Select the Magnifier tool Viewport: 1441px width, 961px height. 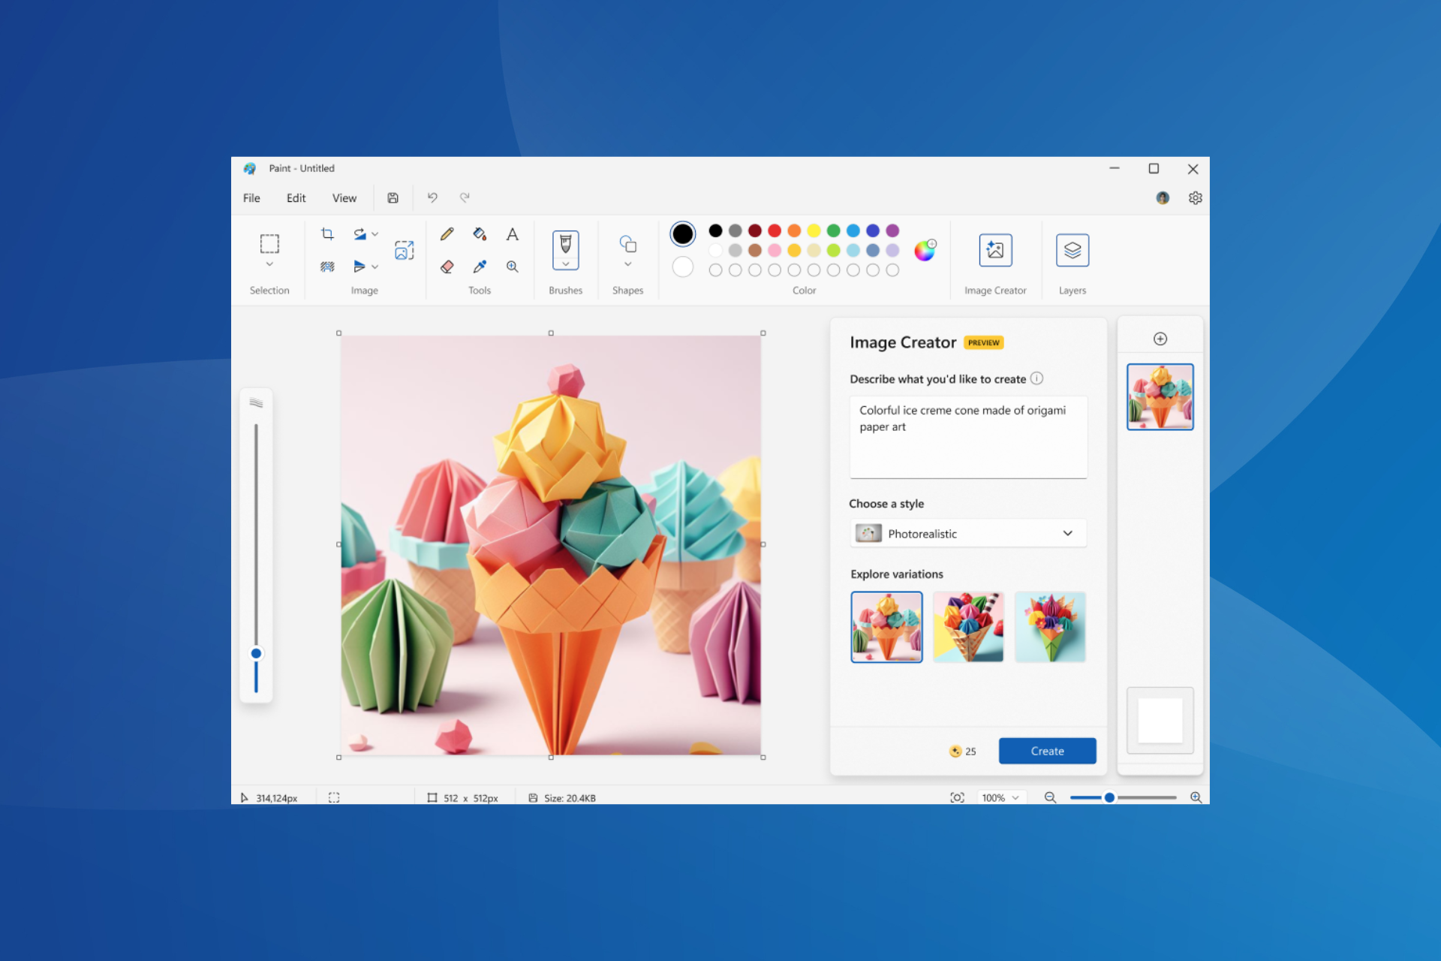[x=512, y=267]
